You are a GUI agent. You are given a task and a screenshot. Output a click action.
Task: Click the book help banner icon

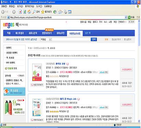click(x=7, y=91)
